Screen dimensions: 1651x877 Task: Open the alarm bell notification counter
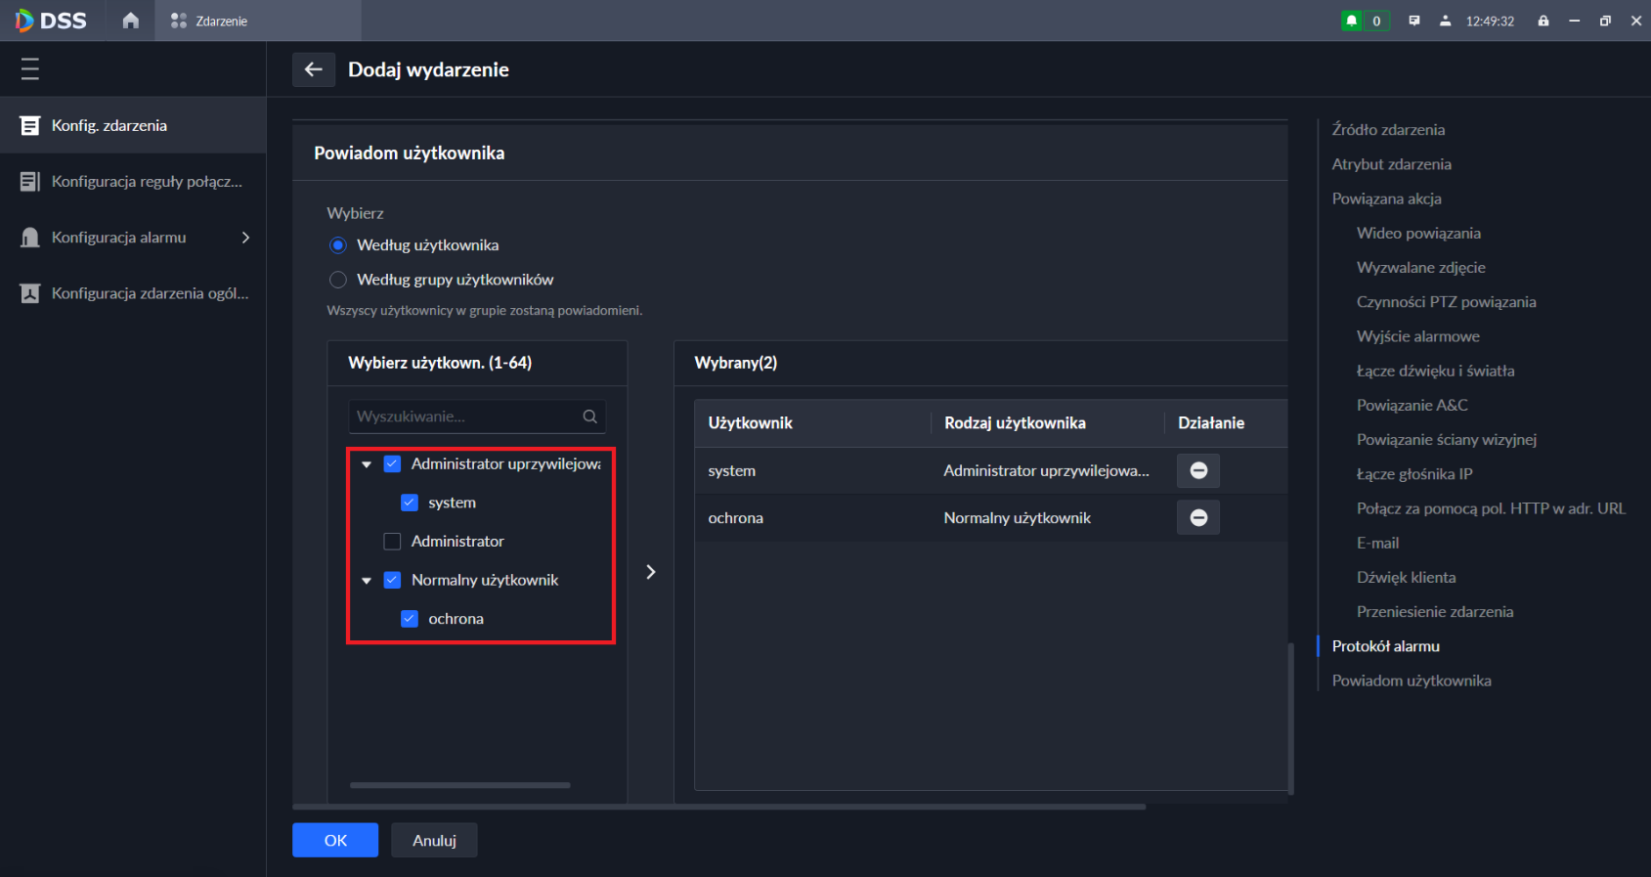click(1365, 21)
